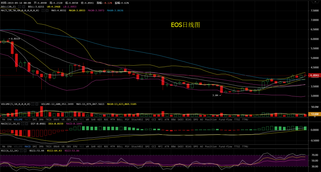The image size is (321, 172).
Task: Select BOLL tab in volume chart's tab row
Action: pos(120,119)
